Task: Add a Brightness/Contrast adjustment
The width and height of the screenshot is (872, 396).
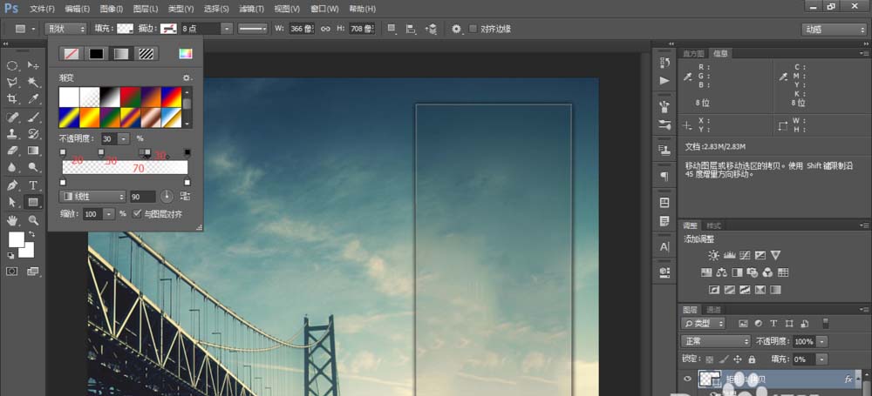Action: [x=713, y=256]
